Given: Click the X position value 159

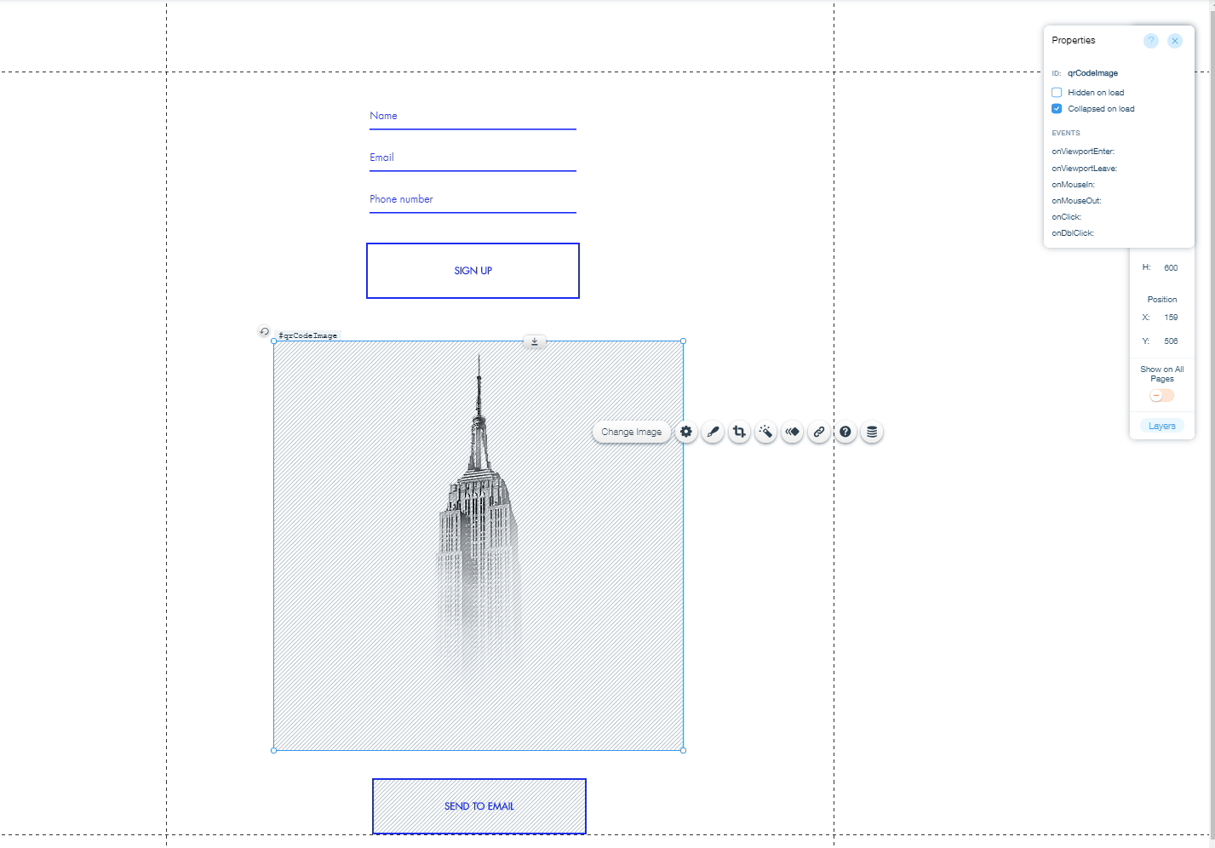Looking at the screenshot, I should [x=1171, y=318].
